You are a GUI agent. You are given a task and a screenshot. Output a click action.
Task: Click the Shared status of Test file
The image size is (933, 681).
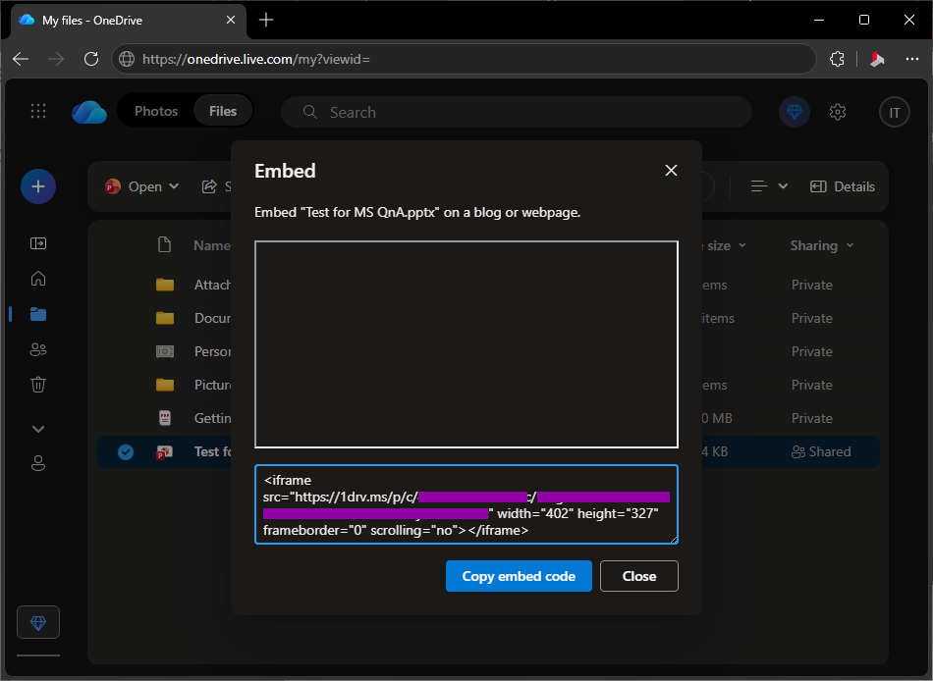pos(821,452)
